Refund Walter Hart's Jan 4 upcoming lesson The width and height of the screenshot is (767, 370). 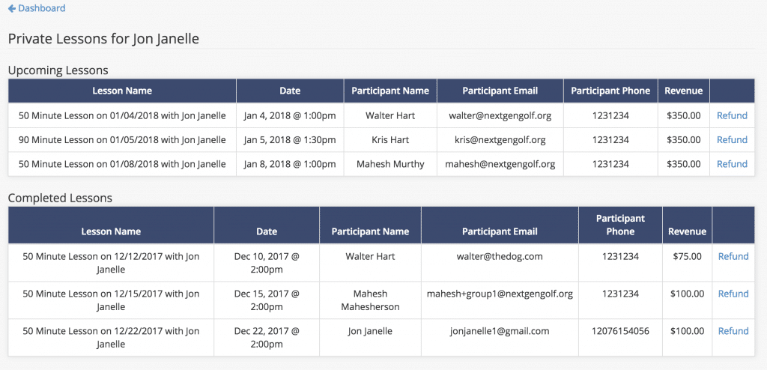[x=732, y=115]
